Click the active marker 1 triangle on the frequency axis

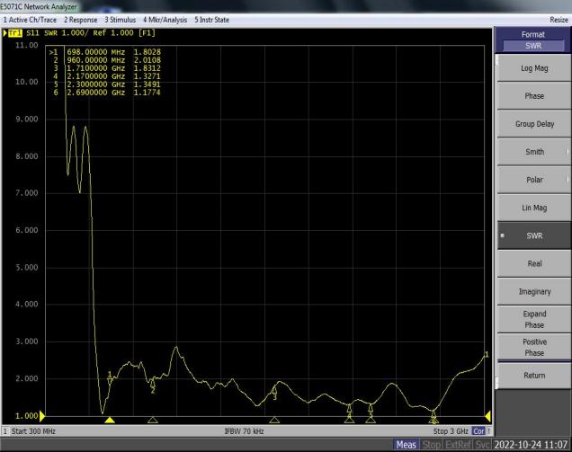click(x=110, y=420)
